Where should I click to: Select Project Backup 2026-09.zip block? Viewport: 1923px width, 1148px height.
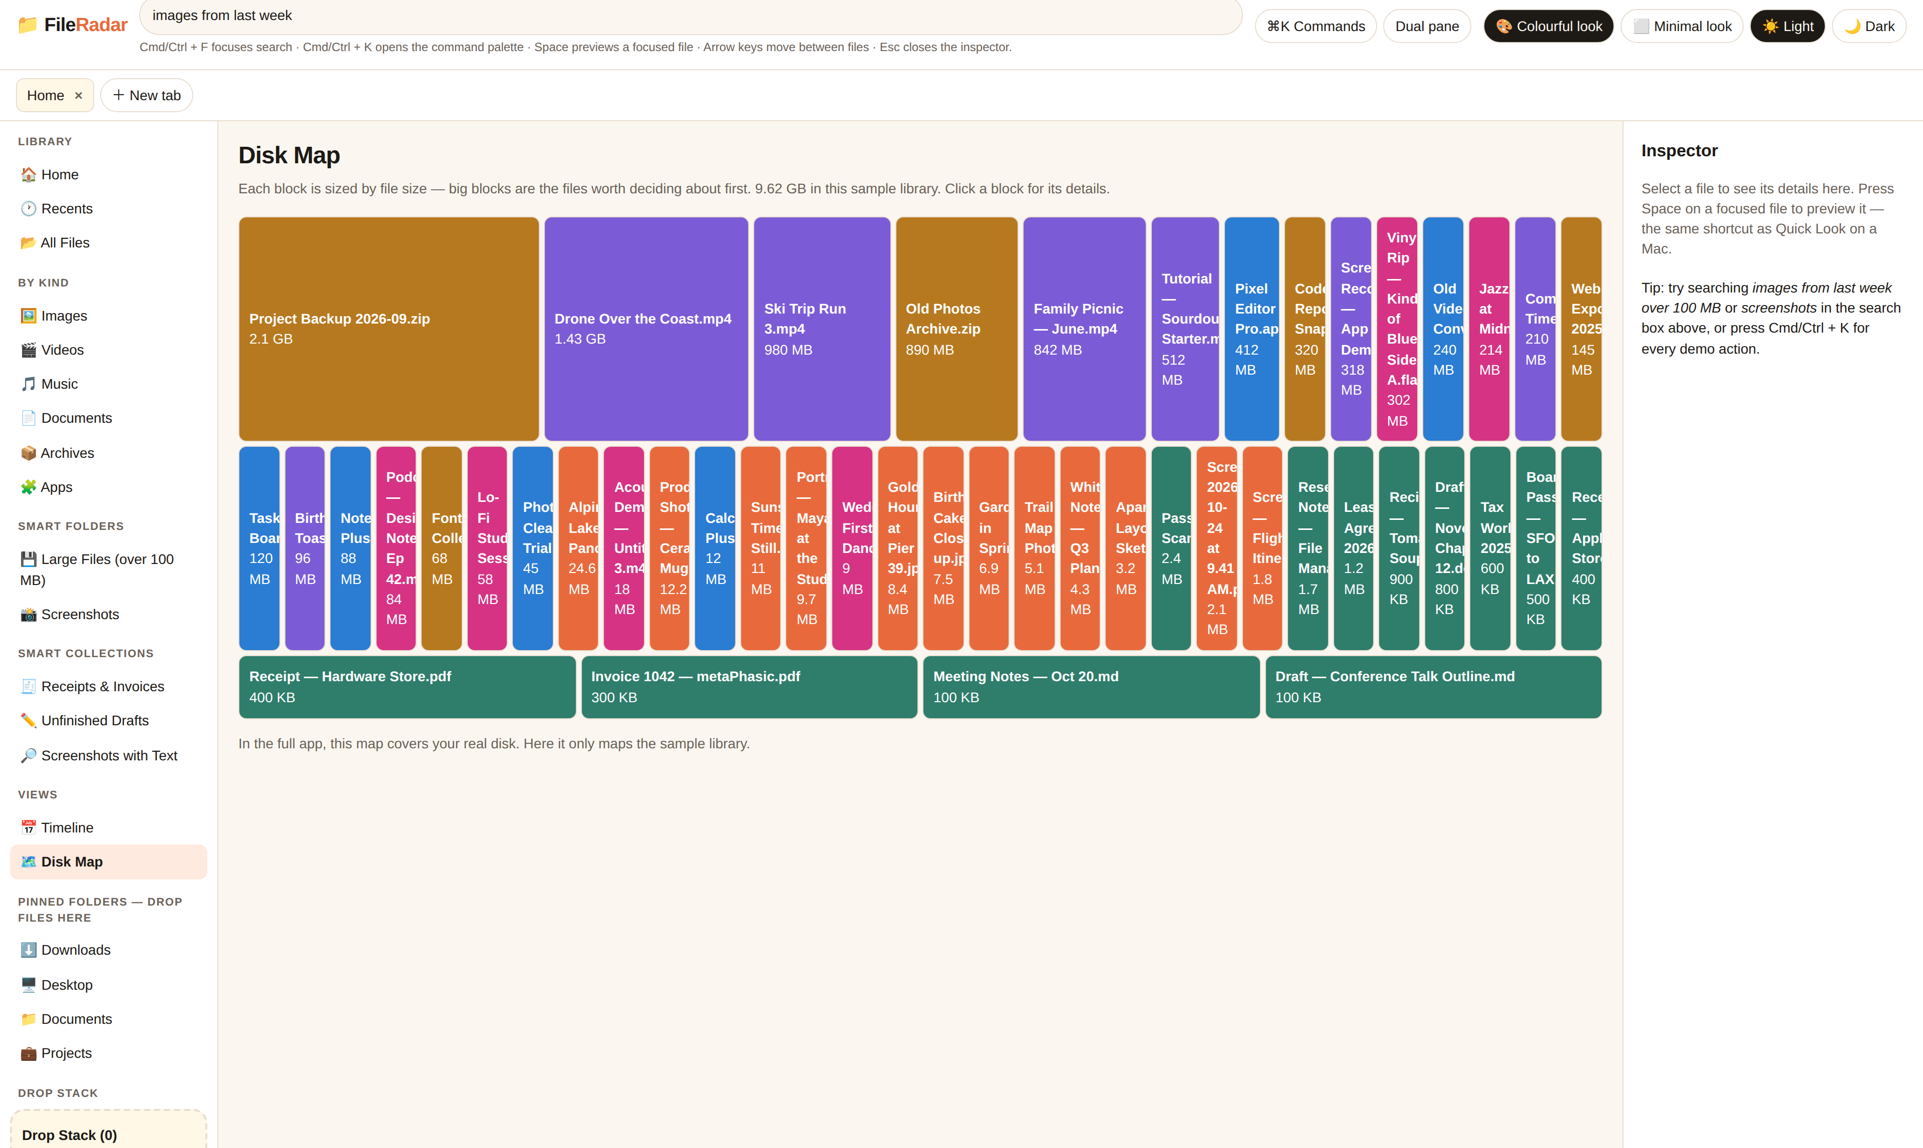pos(389,329)
